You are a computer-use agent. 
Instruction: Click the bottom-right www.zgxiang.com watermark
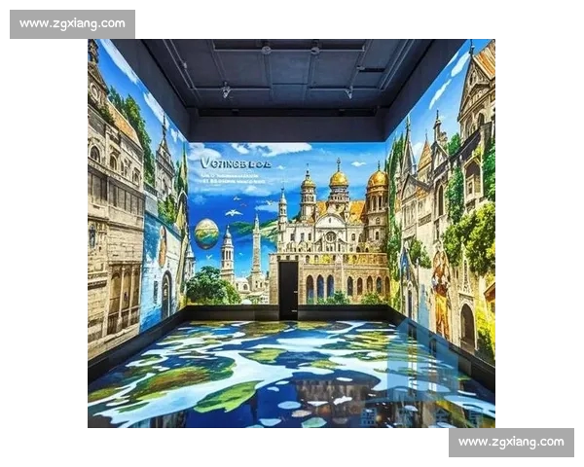tap(511, 442)
